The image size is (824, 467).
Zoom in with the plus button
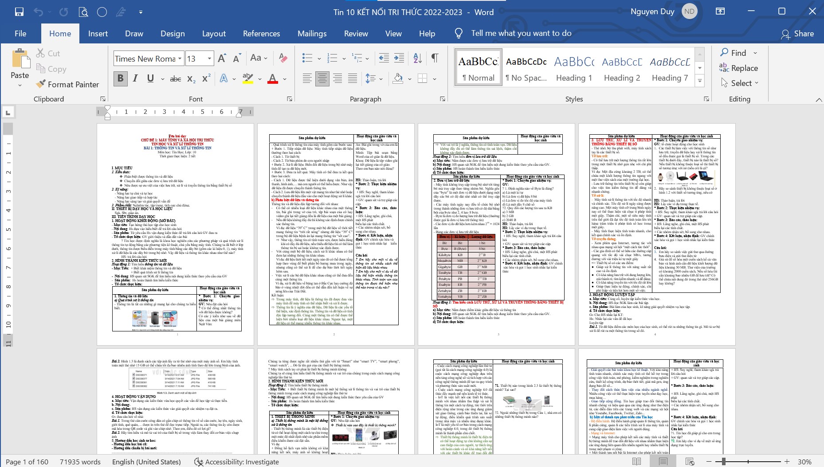coord(786,462)
